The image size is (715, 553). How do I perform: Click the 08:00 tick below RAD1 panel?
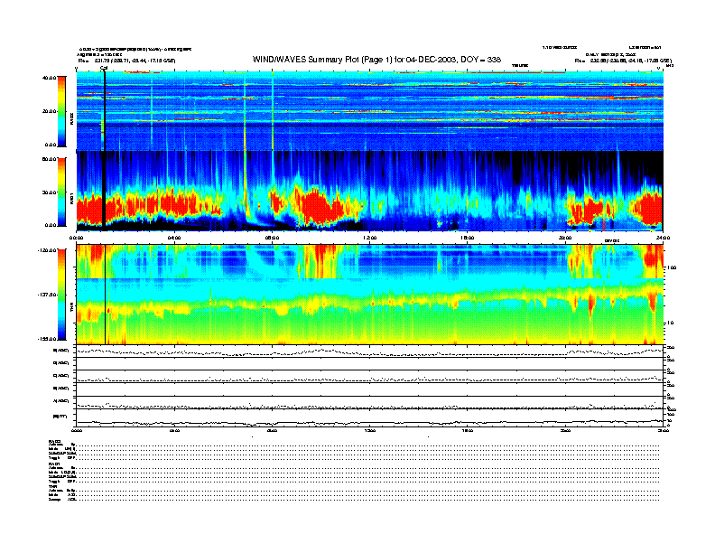[272, 238]
